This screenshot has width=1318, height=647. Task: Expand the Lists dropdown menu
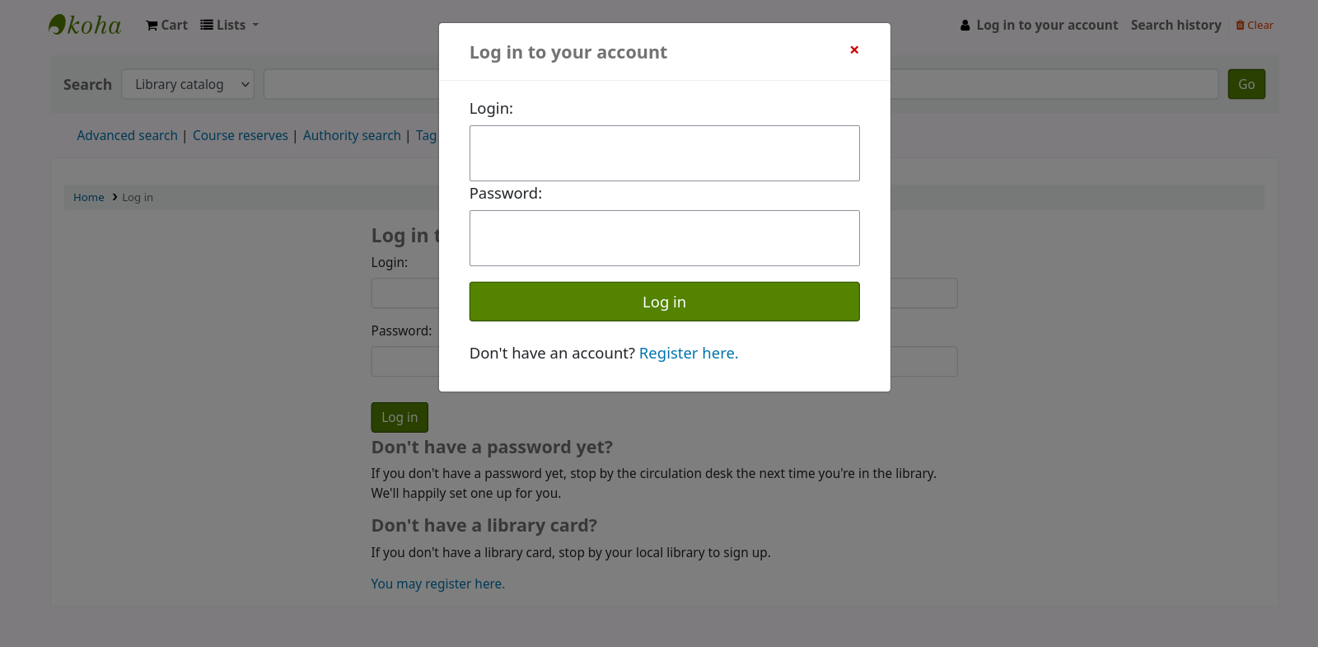pyautogui.click(x=230, y=26)
